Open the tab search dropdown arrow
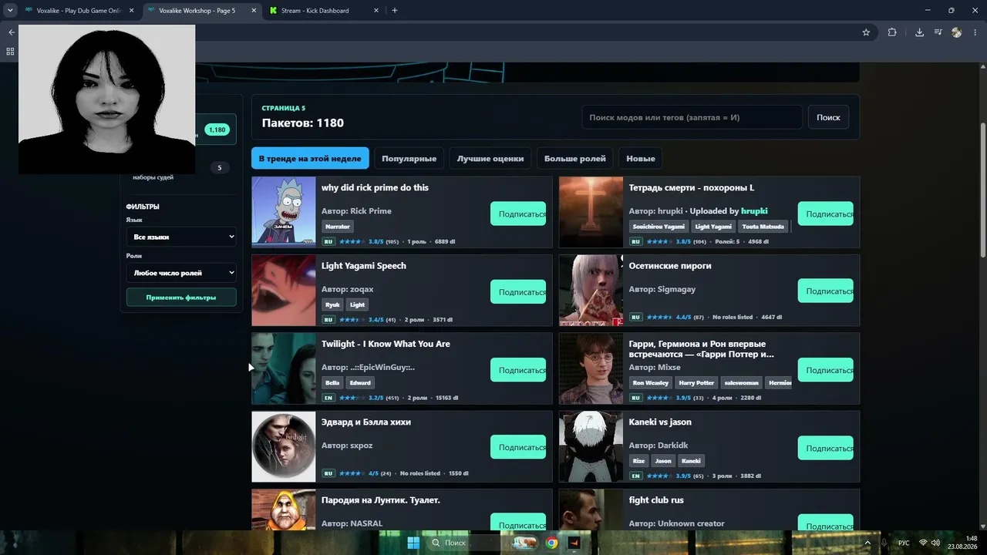The image size is (987, 555). [x=10, y=11]
